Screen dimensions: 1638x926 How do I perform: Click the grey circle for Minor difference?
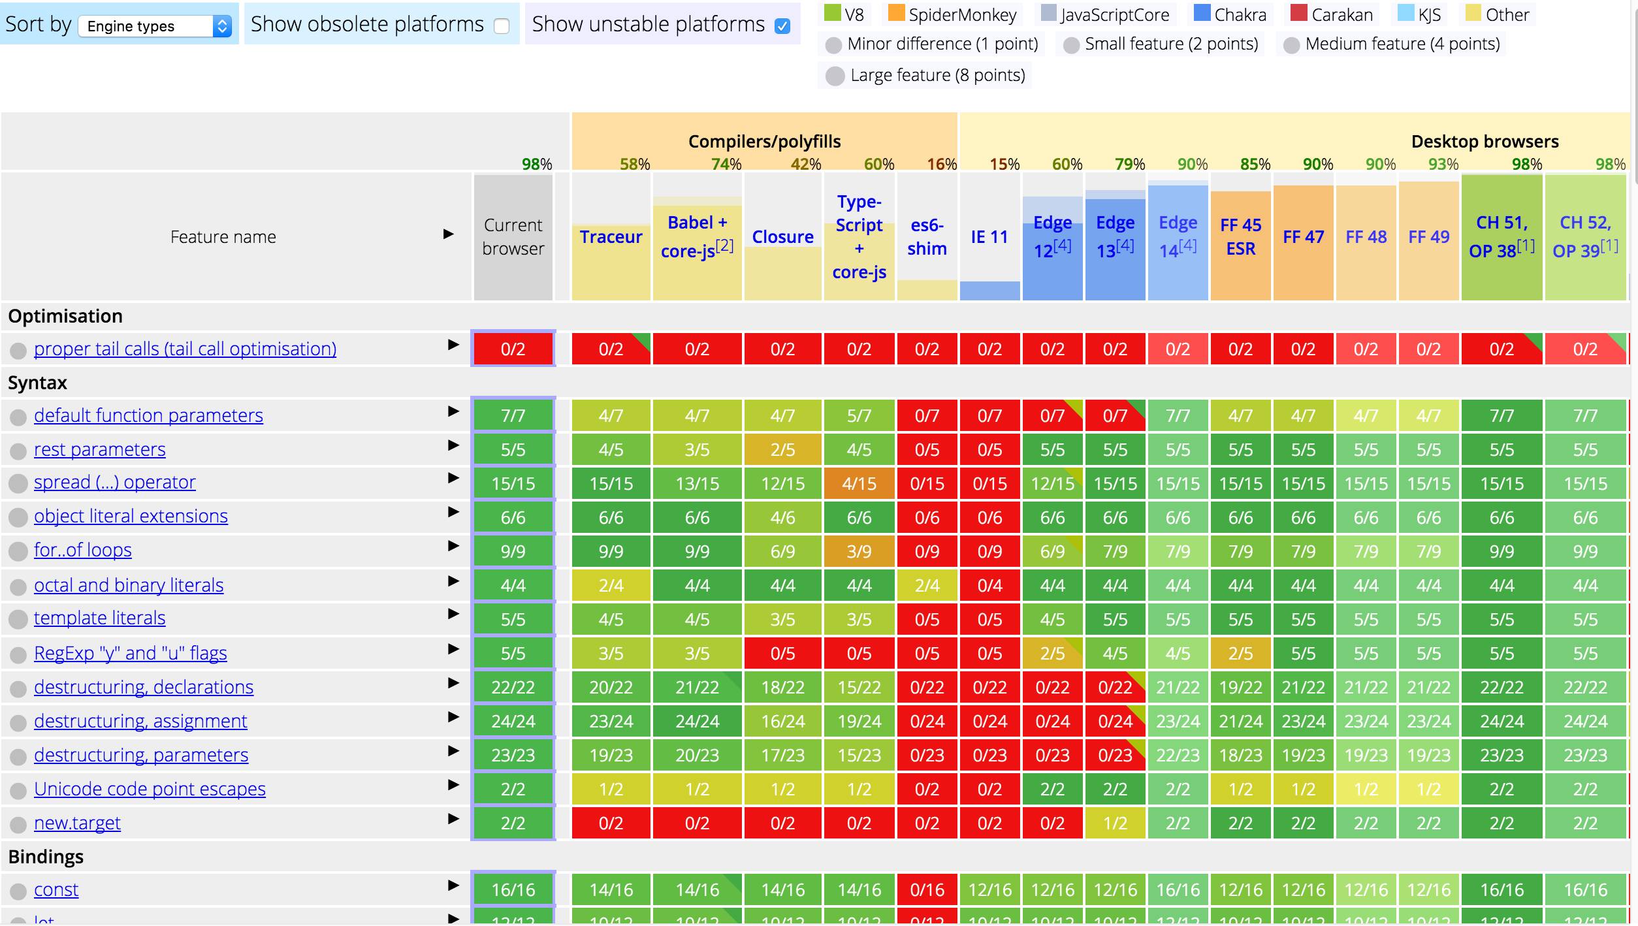(833, 45)
